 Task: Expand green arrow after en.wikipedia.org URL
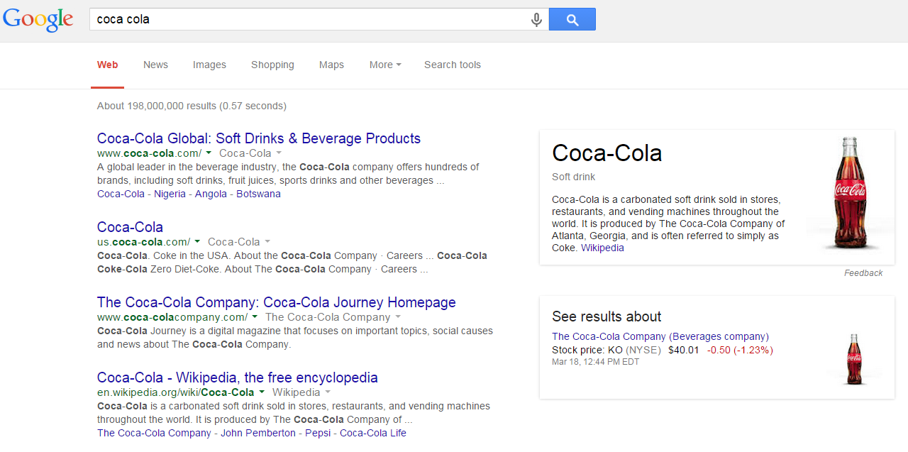coord(261,392)
